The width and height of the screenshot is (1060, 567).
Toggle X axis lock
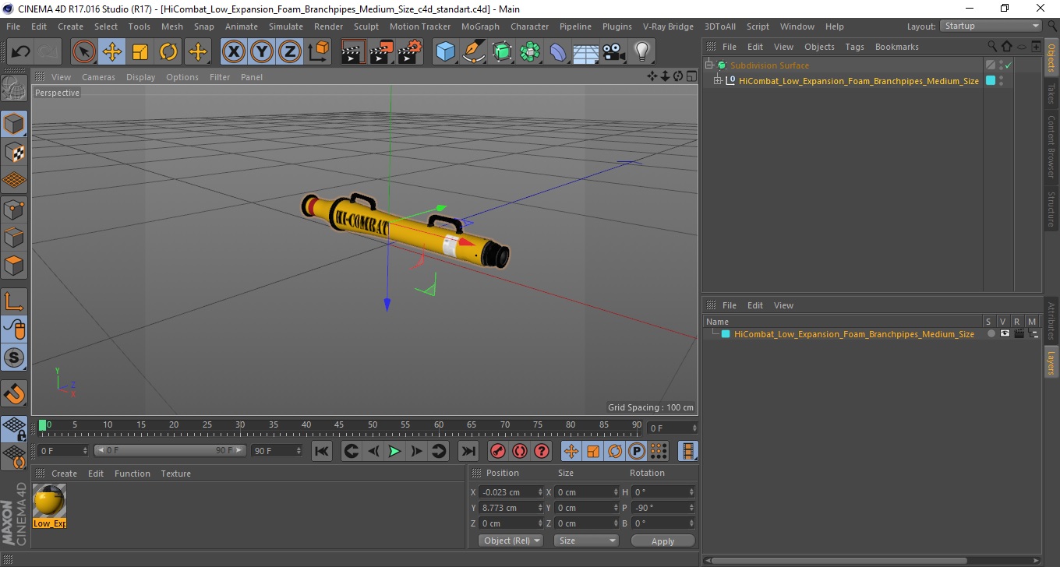[x=234, y=52]
